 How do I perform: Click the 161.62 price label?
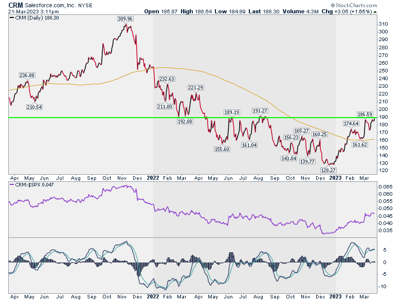click(359, 145)
